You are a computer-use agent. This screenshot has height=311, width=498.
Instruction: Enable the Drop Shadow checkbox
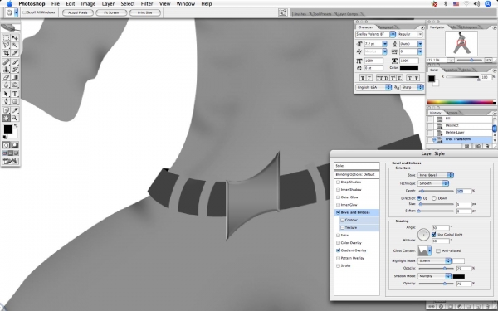click(x=339, y=182)
